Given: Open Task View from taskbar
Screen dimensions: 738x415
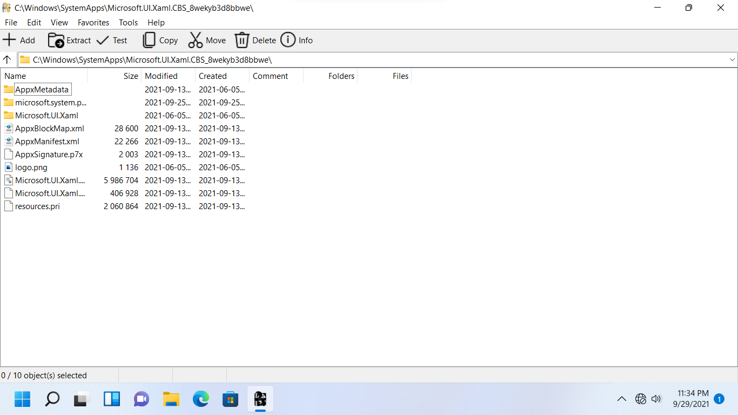Looking at the screenshot, I should point(82,399).
